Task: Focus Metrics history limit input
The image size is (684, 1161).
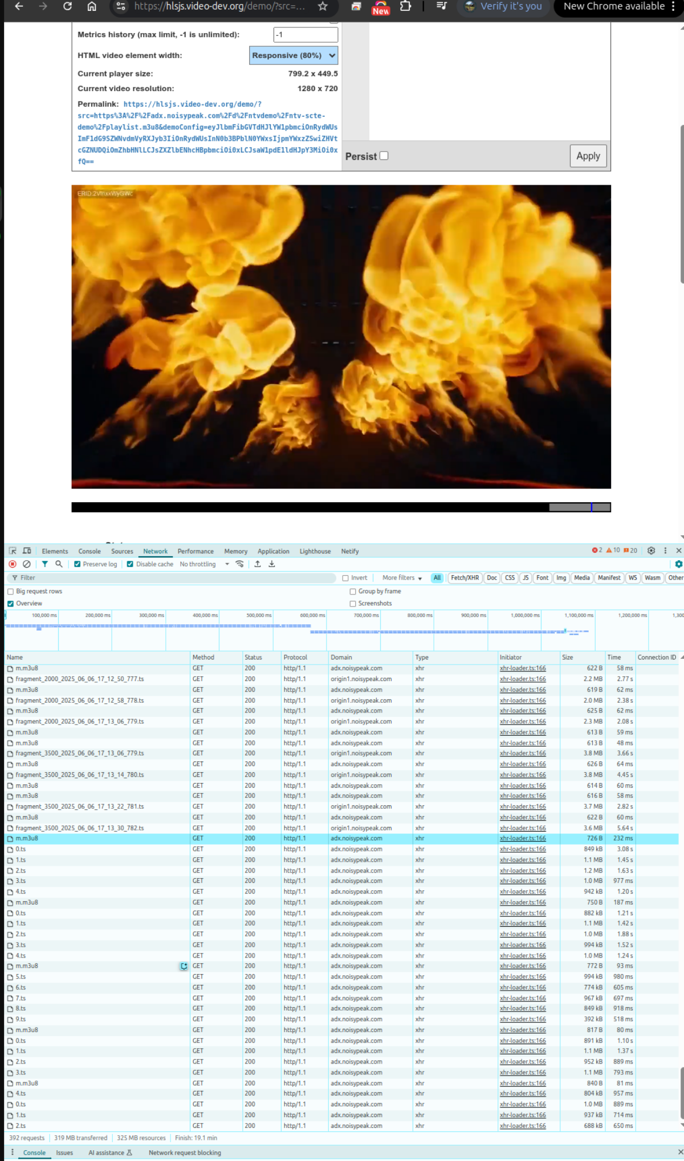Action: [306, 35]
